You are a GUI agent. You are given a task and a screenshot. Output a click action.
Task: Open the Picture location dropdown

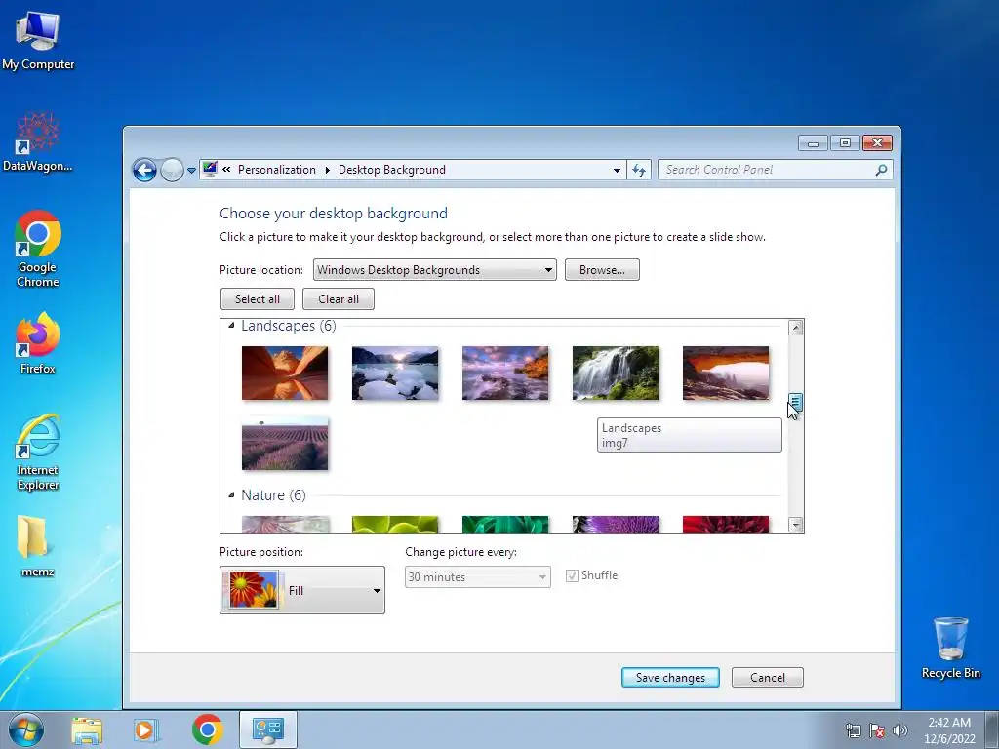pos(434,270)
